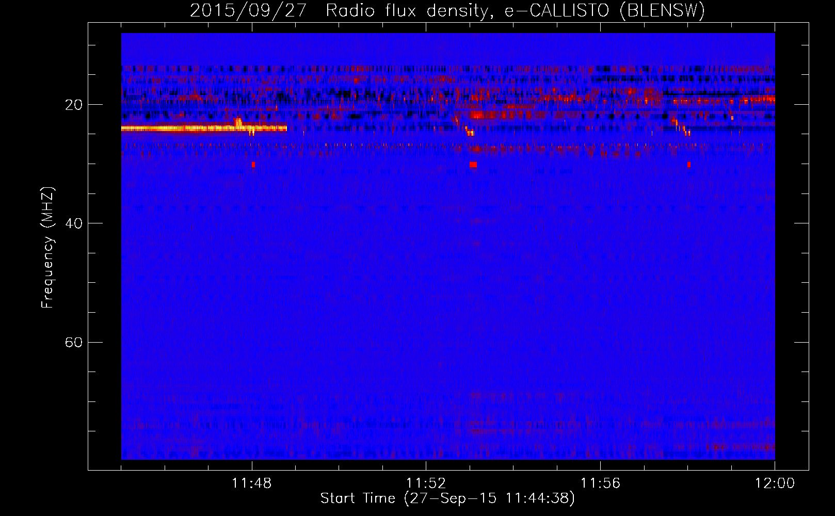The width and height of the screenshot is (835, 516).
Task: Click the bright yellow emission band near 24 MHz
Action: pyautogui.click(x=204, y=128)
